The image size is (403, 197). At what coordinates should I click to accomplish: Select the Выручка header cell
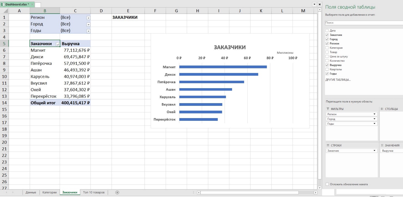pos(75,44)
